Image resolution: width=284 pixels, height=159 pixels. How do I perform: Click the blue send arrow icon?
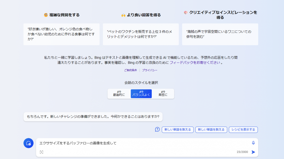(x=253, y=152)
